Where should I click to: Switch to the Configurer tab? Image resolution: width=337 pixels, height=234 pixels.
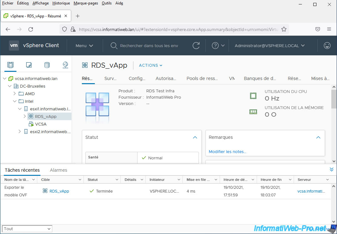137,78
